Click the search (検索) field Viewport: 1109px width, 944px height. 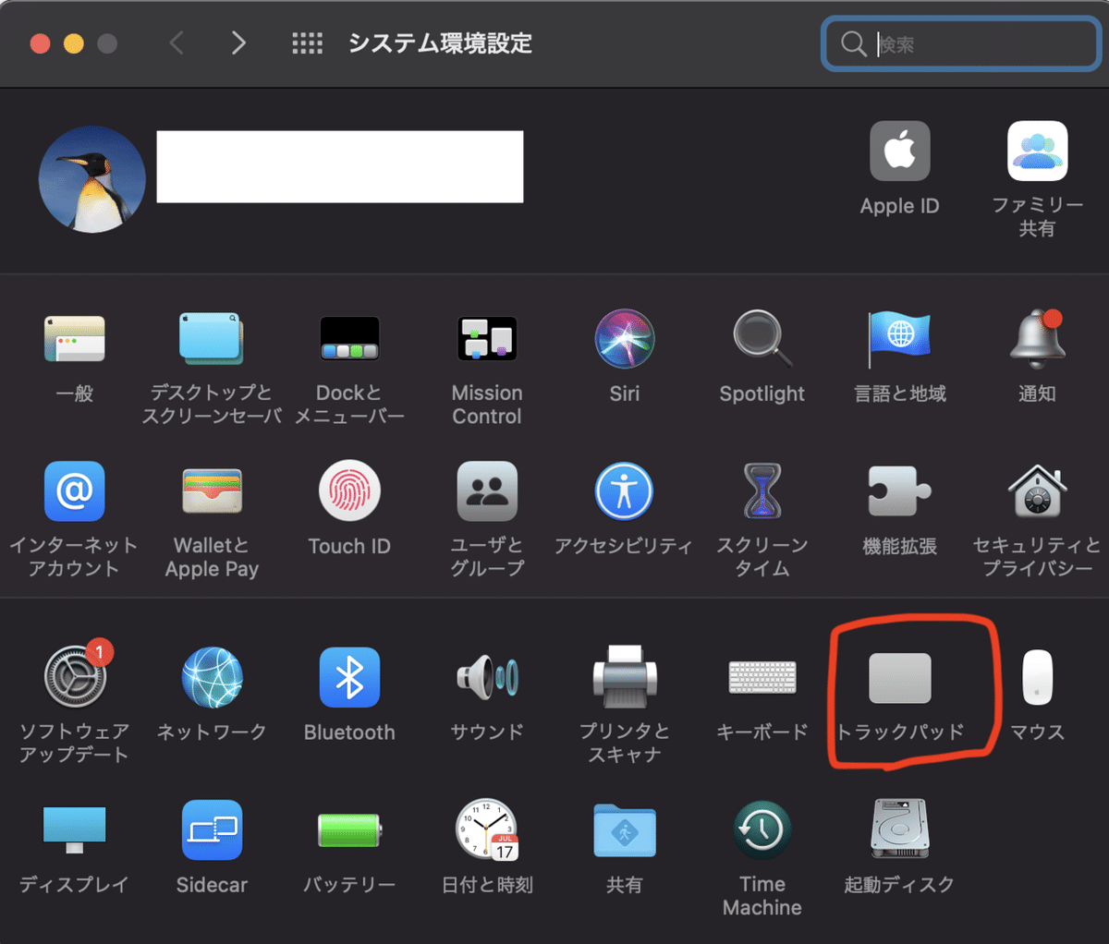click(960, 43)
